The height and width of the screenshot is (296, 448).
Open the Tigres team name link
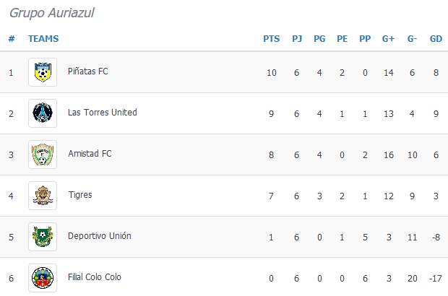(80, 195)
